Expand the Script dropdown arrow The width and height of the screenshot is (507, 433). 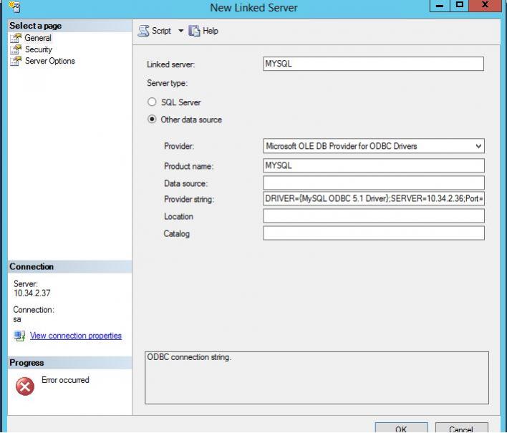(180, 31)
